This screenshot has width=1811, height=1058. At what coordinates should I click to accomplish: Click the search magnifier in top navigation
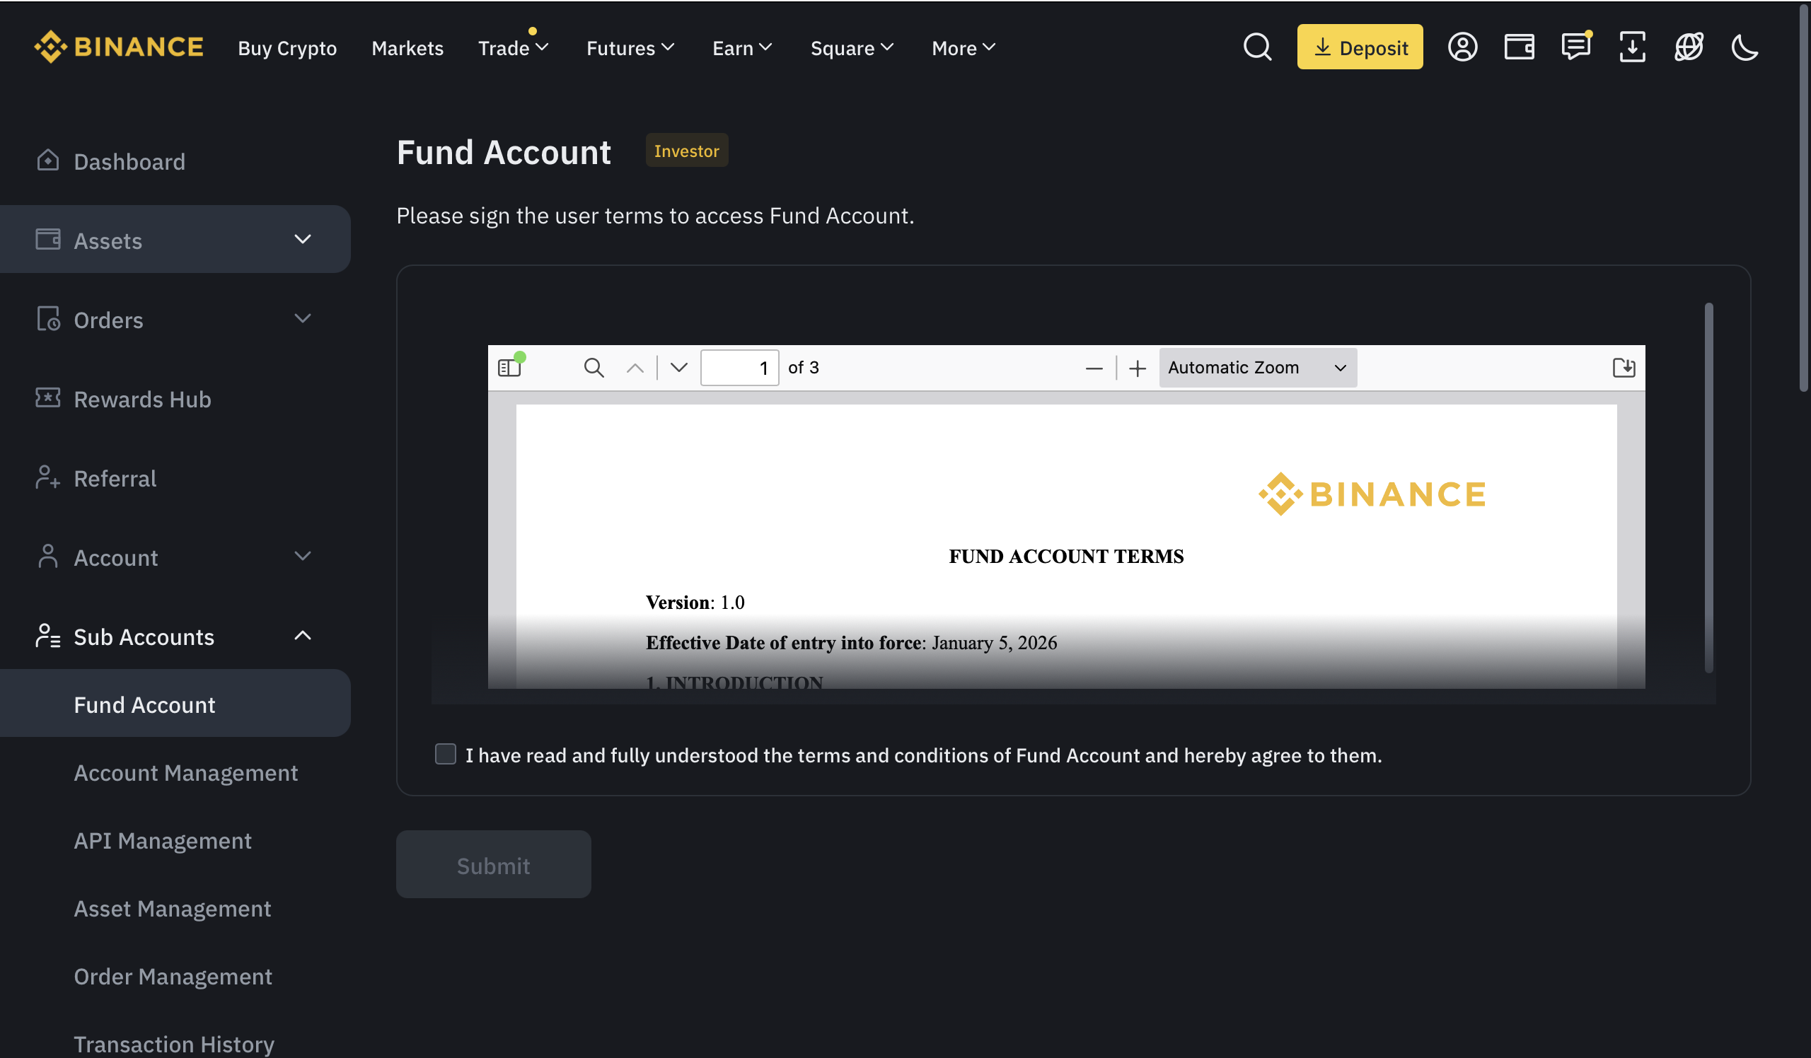[1257, 47]
